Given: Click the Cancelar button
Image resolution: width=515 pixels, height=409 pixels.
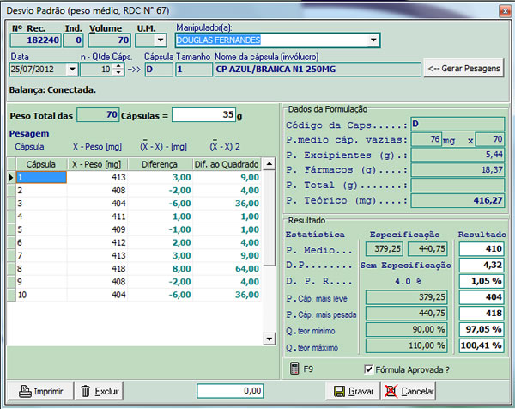Looking at the screenshot, I should (409, 391).
